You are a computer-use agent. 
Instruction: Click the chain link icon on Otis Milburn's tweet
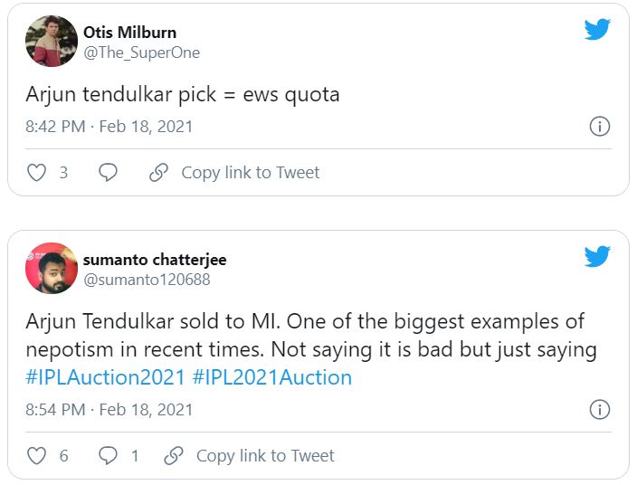tap(158, 172)
